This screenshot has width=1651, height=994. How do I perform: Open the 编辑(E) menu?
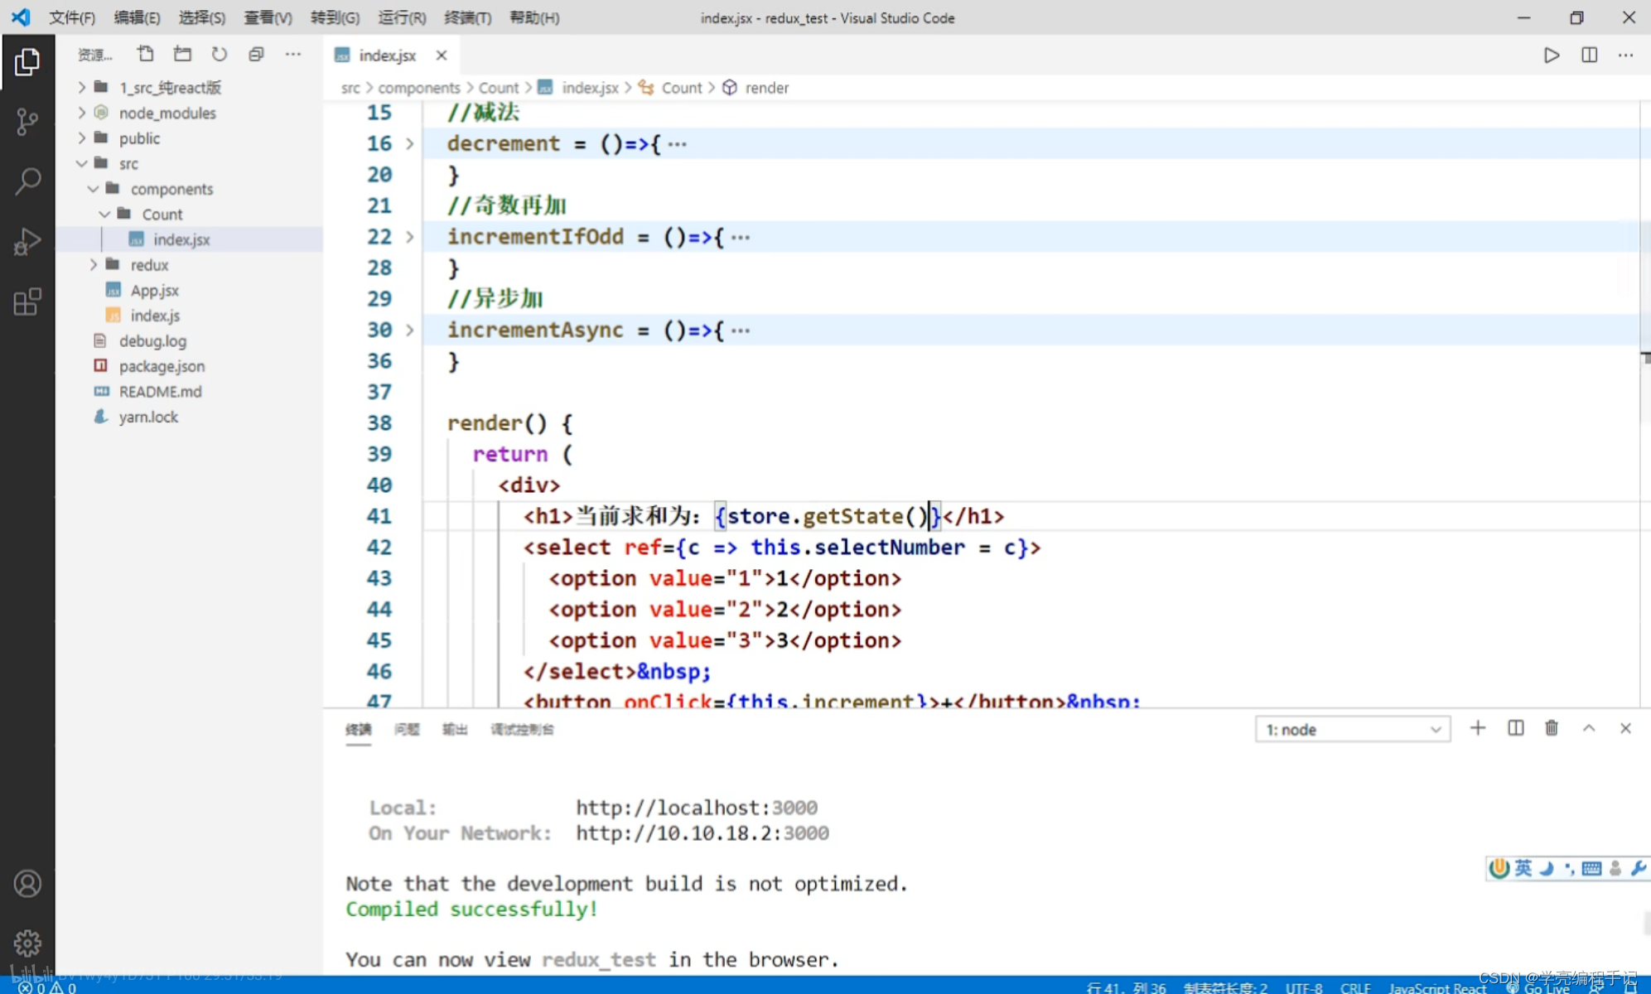click(137, 17)
